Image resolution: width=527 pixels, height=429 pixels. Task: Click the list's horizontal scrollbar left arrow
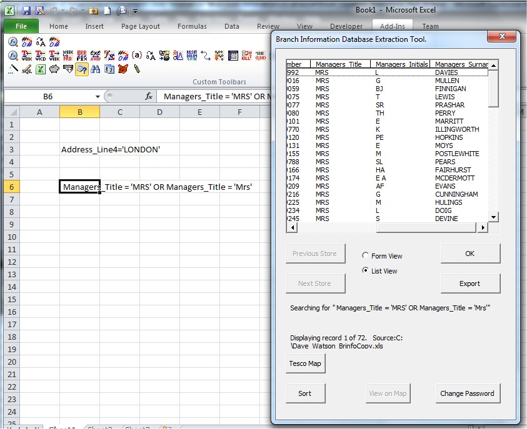click(292, 227)
